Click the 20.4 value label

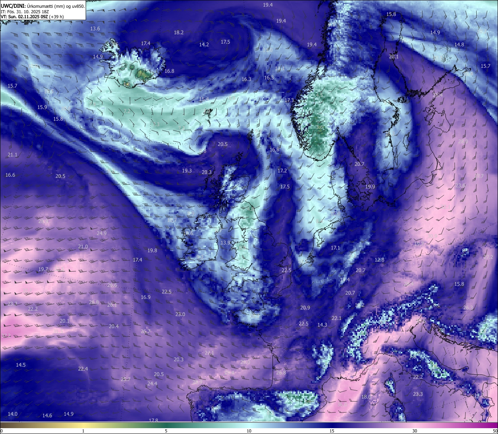114,327
